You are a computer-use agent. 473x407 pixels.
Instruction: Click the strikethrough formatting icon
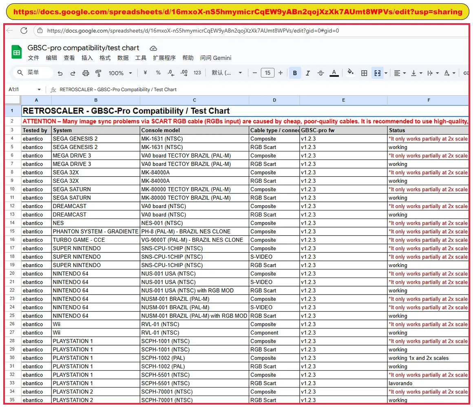pyautogui.click(x=320, y=73)
